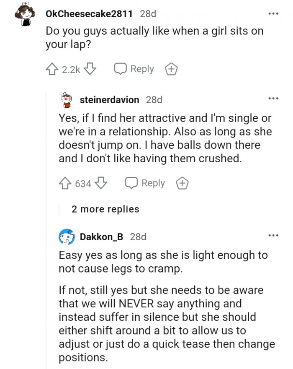Give award to OkCheesecake2811's comment

coord(171,69)
